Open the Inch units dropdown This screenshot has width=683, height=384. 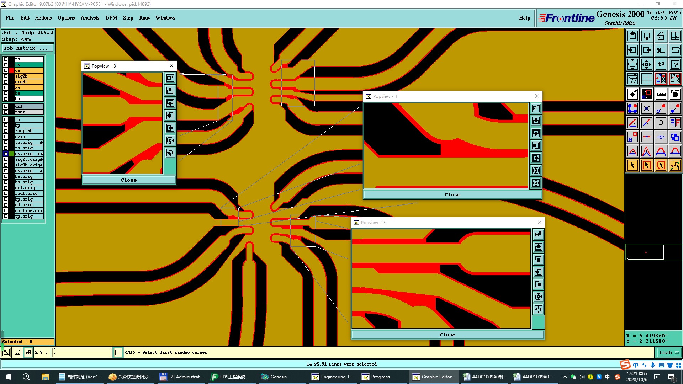coord(669,352)
